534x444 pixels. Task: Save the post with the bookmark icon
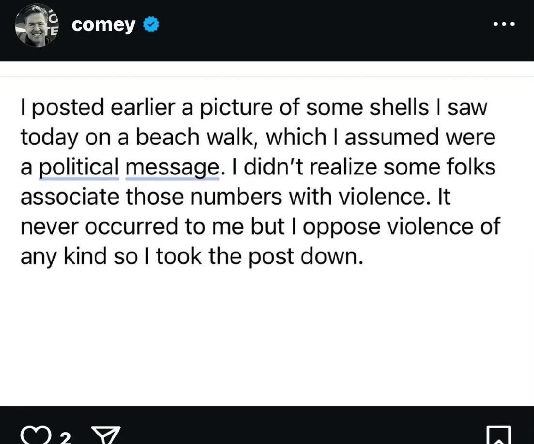(499, 435)
